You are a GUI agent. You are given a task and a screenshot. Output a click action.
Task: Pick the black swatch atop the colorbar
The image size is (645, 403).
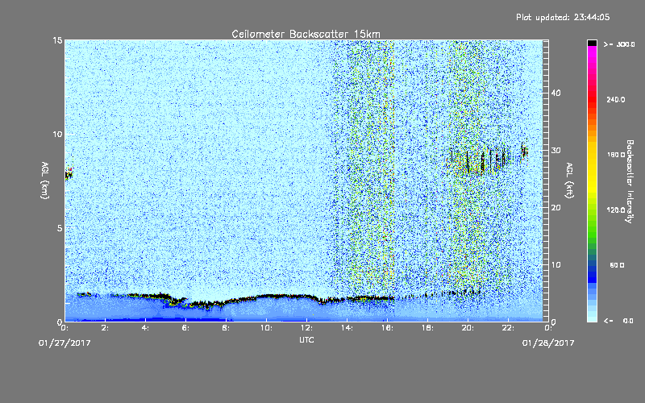point(592,43)
